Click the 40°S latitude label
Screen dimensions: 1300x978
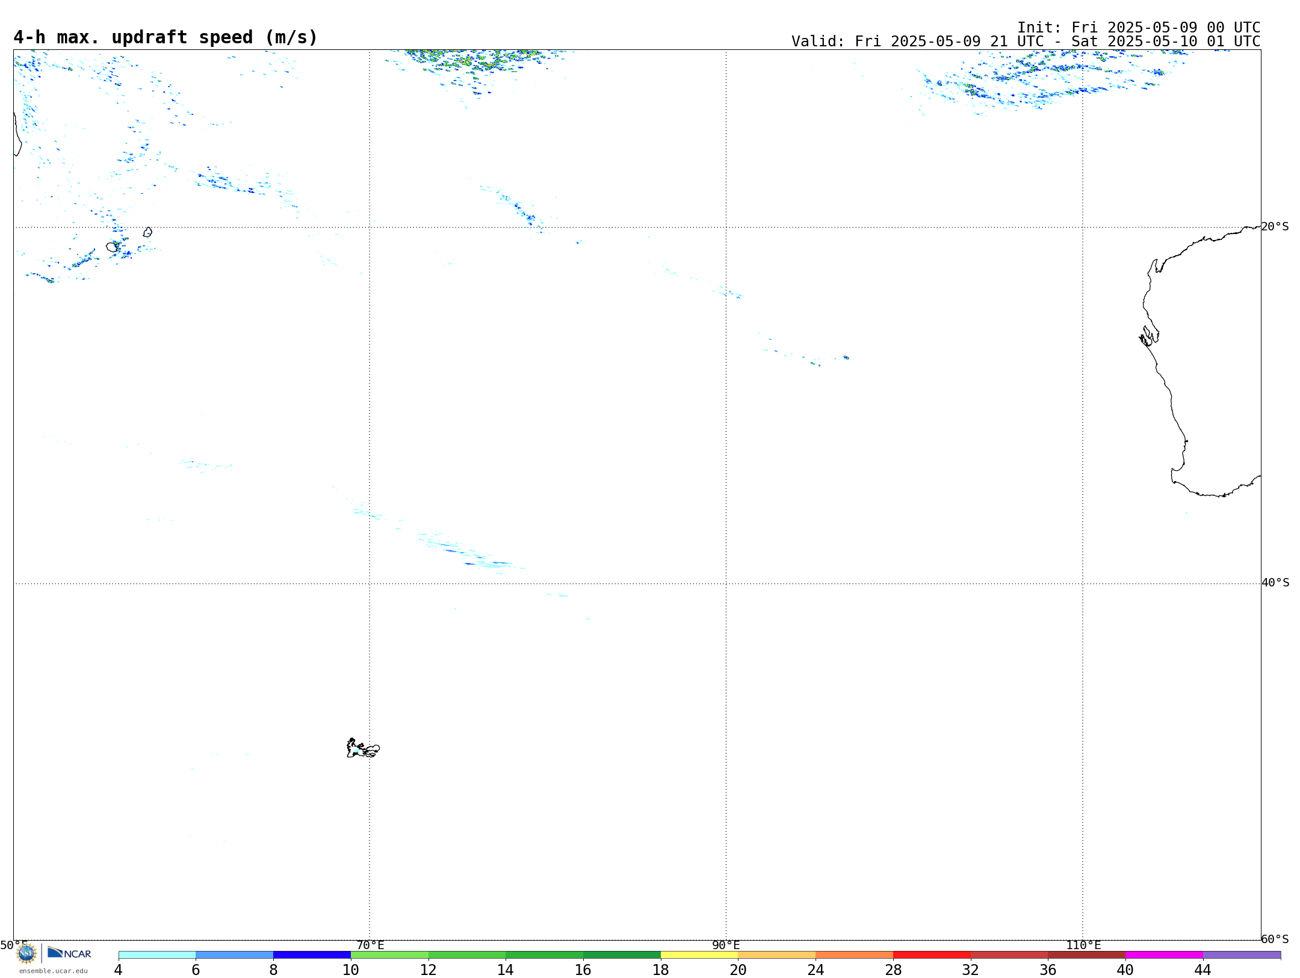click(x=1275, y=583)
